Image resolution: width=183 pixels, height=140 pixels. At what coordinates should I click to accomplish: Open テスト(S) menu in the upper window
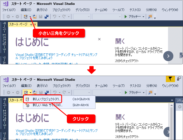[x=135, y=10]
